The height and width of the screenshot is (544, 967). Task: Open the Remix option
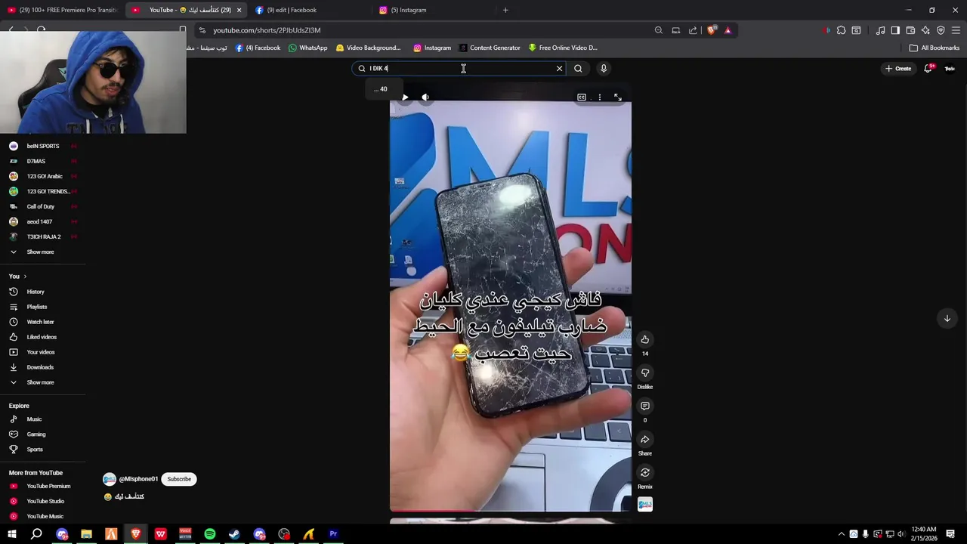645,472
